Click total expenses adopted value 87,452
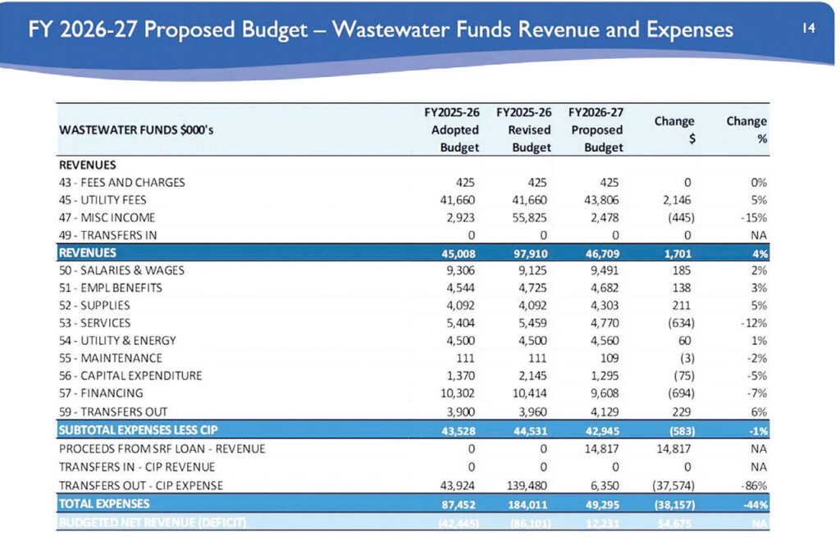The image size is (840, 540). [x=458, y=506]
